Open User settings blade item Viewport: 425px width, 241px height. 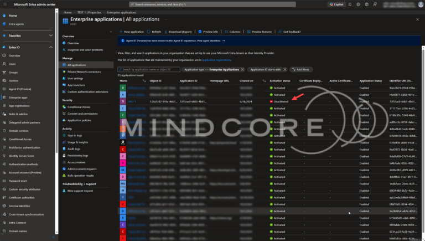click(x=75, y=79)
